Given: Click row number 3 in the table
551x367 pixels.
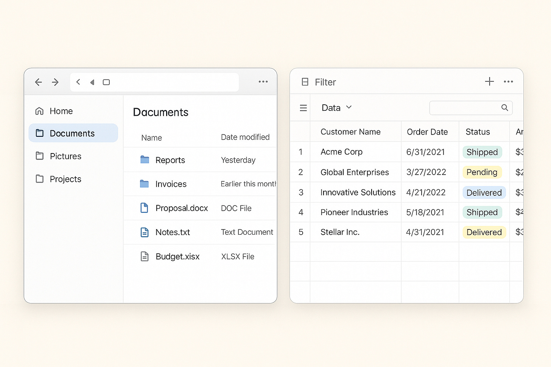Looking at the screenshot, I should click(x=301, y=192).
